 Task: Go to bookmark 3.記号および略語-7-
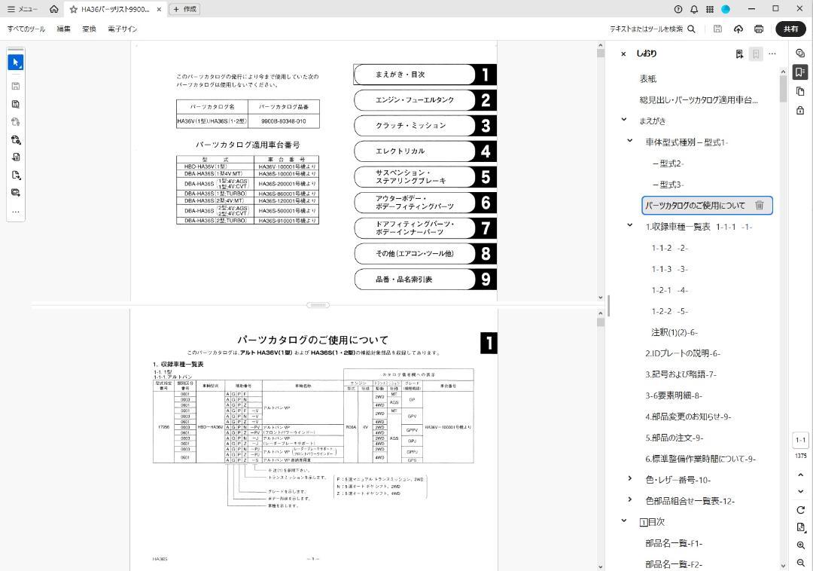tap(681, 374)
